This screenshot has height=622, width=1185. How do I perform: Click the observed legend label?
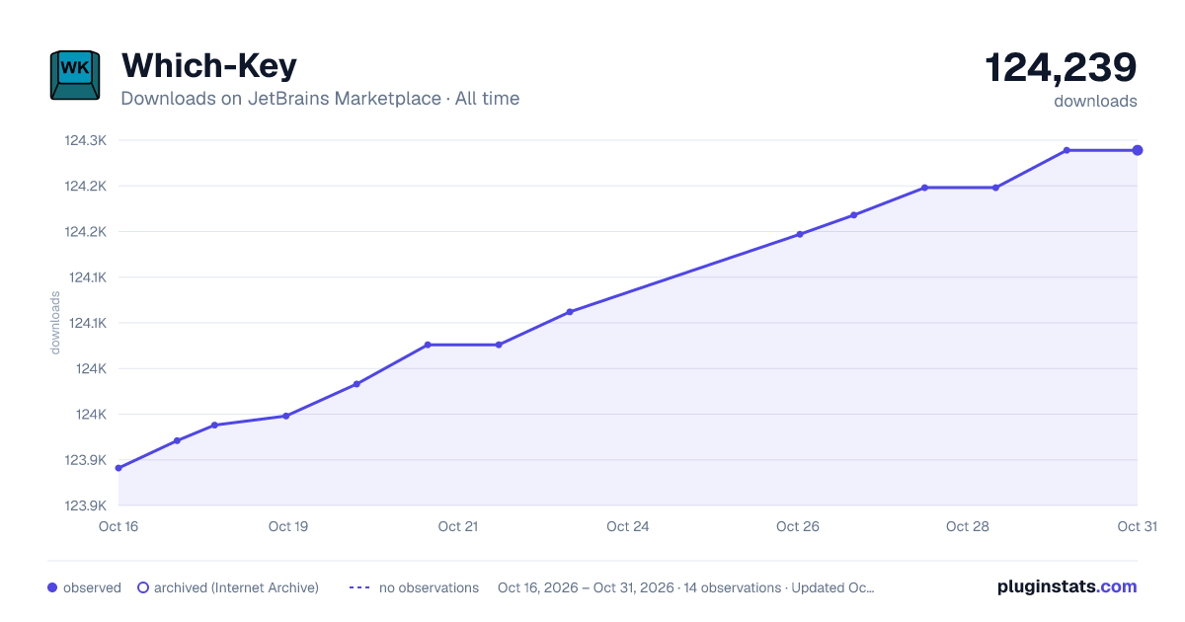point(92,587)
